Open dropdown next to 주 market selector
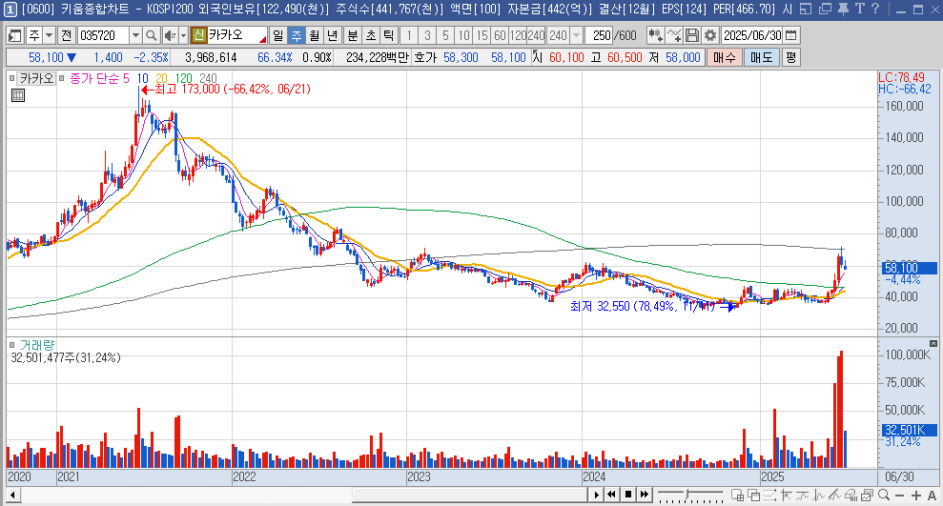 point(50,35)
